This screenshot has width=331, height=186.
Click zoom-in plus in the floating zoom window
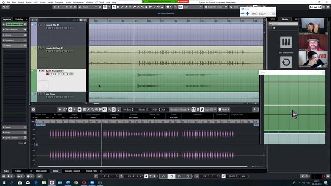247,14
